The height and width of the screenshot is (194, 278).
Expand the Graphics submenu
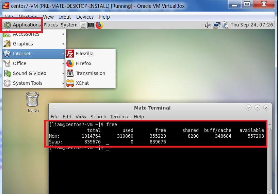tap(23, 44)
